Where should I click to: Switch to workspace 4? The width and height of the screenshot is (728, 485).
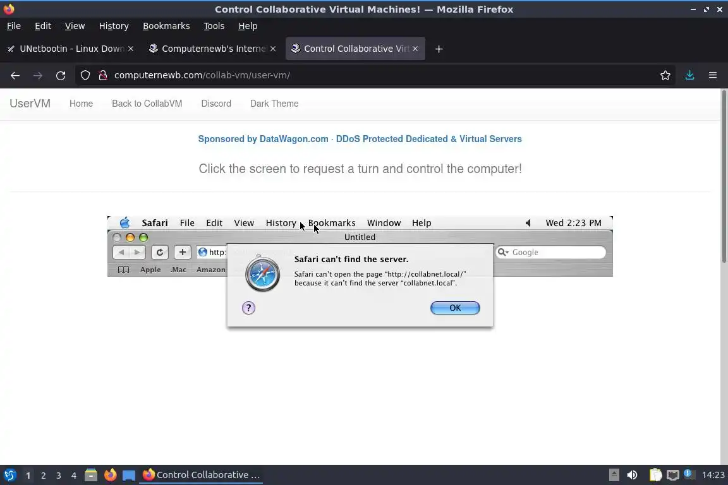point(74,476)
